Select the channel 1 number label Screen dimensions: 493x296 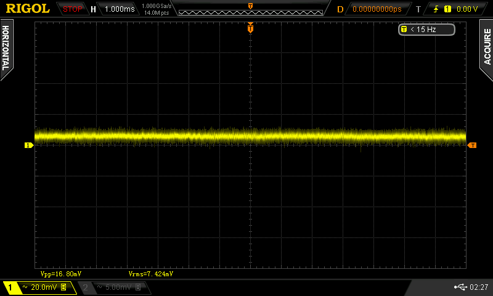tap(10, 287)
